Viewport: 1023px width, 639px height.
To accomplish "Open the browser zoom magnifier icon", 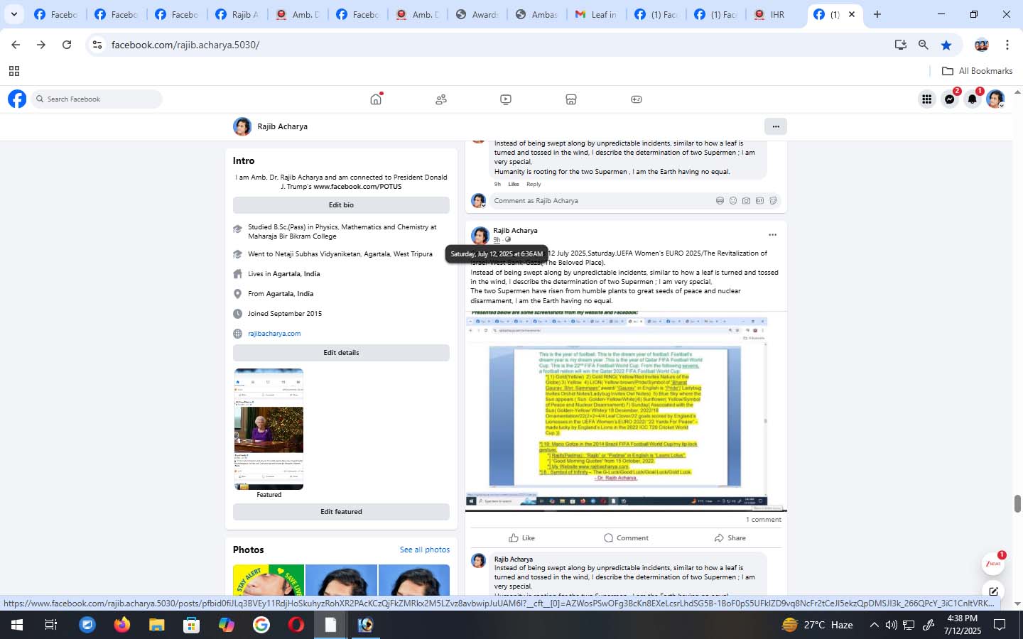I will pos(924,45).
